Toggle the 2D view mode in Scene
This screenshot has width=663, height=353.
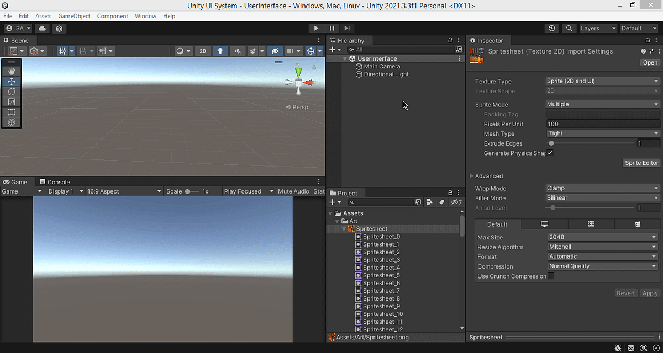pos(202,50)
